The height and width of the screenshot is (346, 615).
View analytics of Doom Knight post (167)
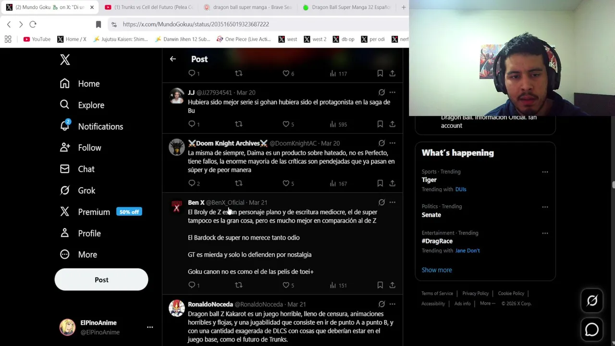coord(338,183)
